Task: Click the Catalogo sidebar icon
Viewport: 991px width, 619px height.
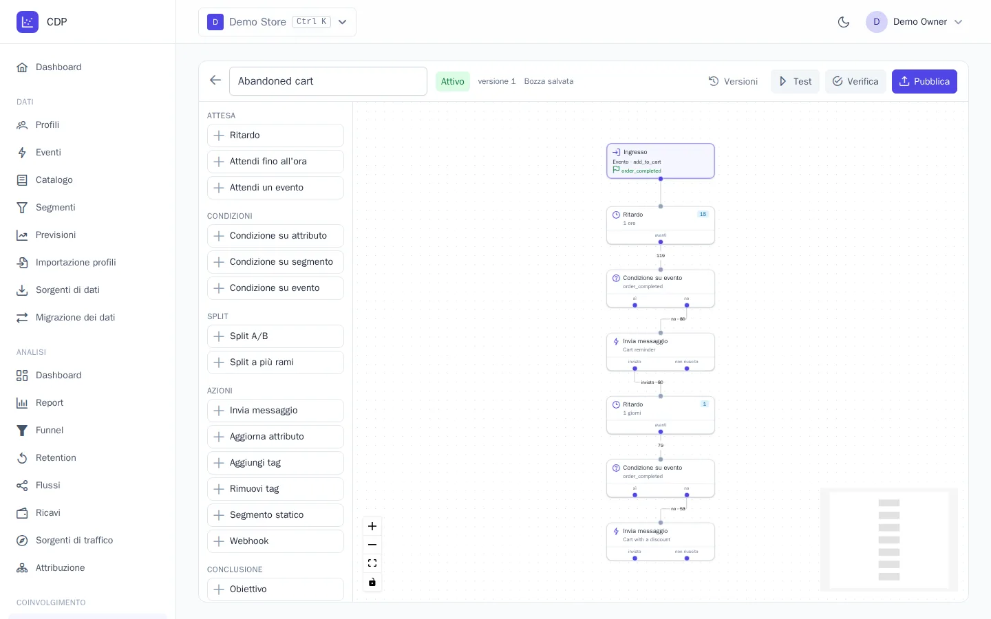Action: [x=22, y=180]
